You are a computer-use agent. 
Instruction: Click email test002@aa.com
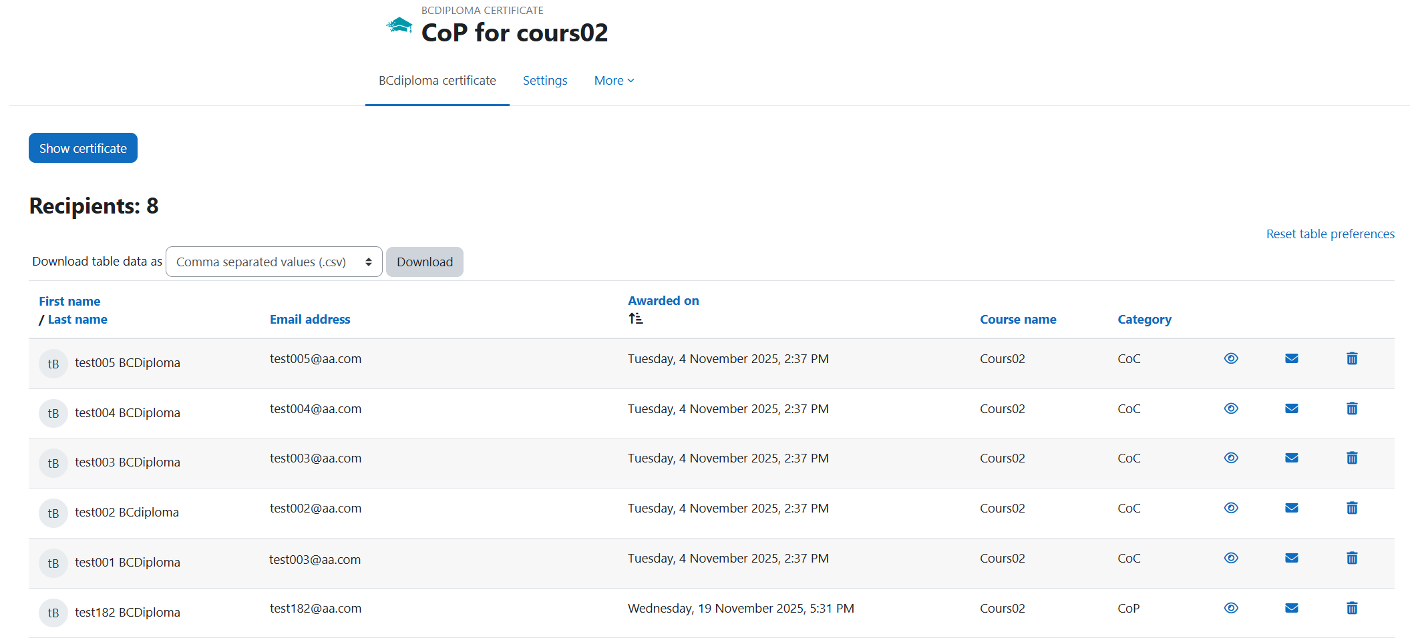[315, 508]
